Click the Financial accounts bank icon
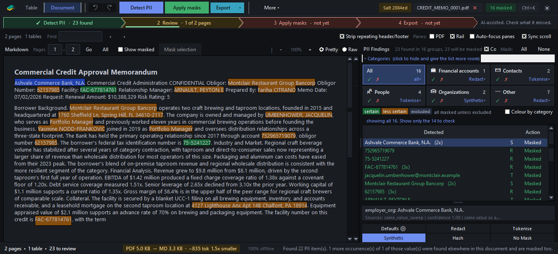 pyautogui.click(x=433, y=70)
